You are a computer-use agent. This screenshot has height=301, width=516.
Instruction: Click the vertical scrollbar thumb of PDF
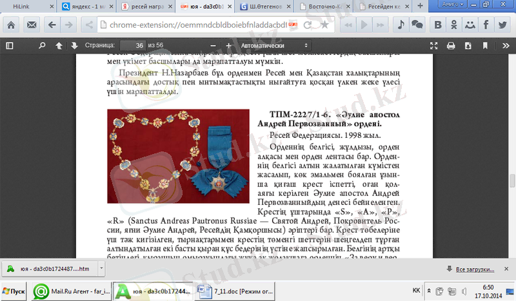click(512, 180)
